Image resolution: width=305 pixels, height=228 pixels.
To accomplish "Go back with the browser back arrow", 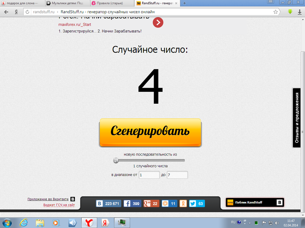I will coord(6,12).
